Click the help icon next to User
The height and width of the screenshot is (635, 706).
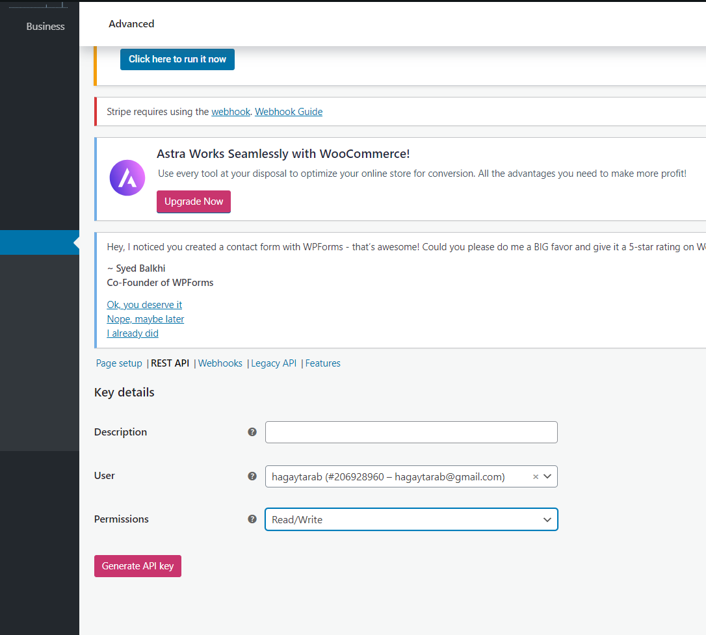[x=252, y=476]
